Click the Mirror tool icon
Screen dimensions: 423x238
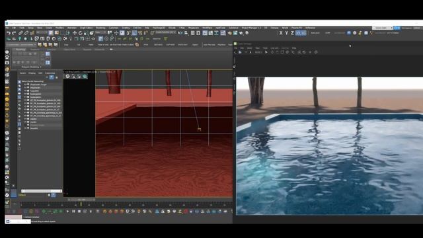coord(180,33)
